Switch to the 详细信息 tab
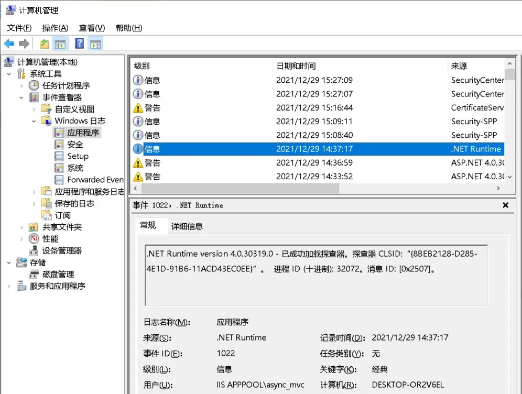 (x=187, y=226)
